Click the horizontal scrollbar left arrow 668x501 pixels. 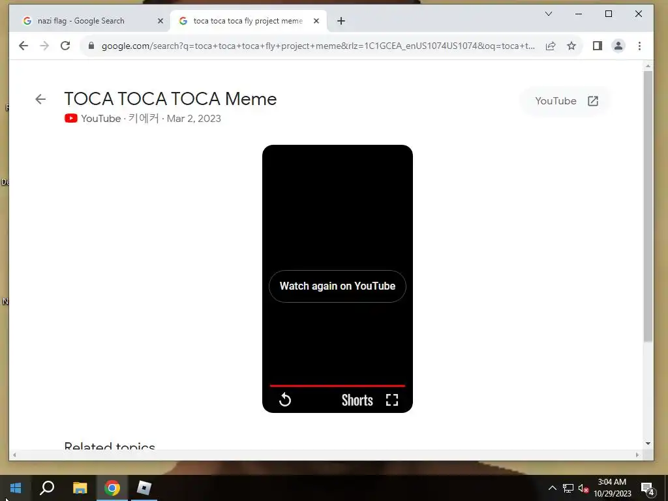pyautogui.click(x=14, y=455)
